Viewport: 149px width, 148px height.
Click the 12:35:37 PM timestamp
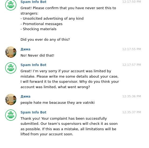[131, 112]
